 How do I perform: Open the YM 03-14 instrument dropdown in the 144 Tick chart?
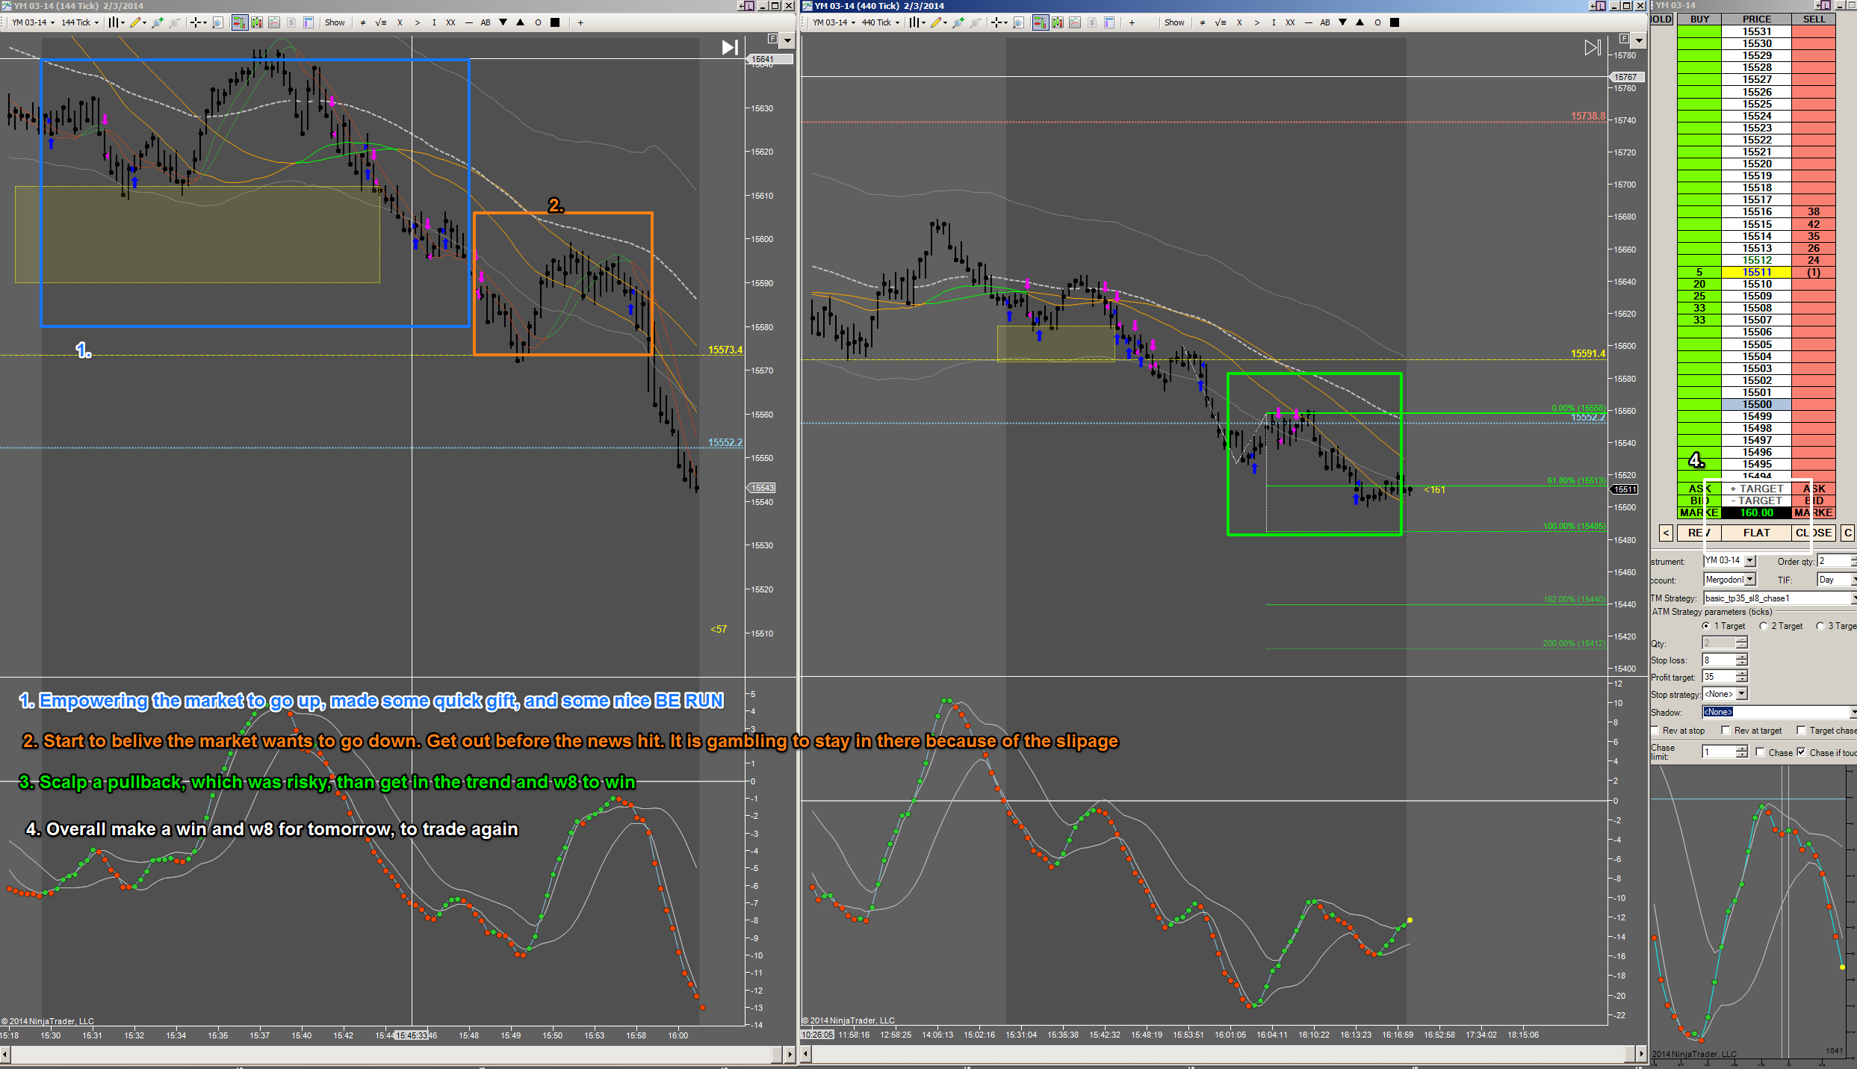pyautogui.click(x=33, y=22)
